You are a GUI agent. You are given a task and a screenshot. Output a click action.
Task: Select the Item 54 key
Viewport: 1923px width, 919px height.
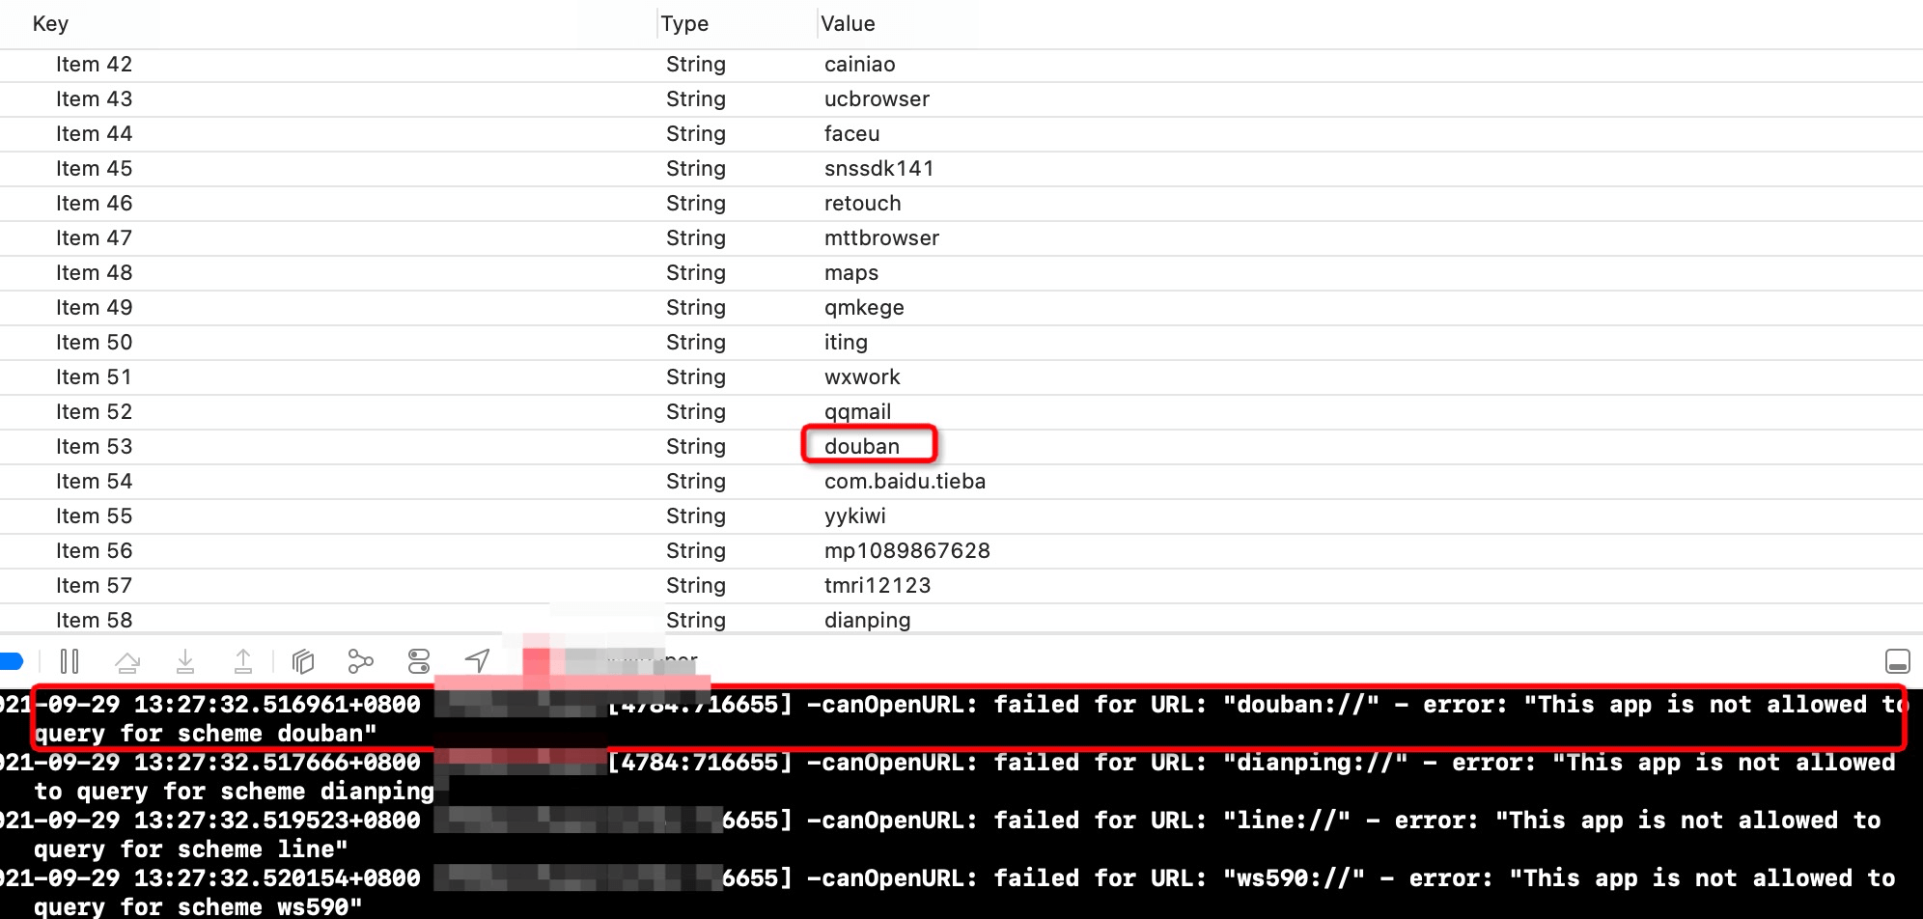(94, 482)
